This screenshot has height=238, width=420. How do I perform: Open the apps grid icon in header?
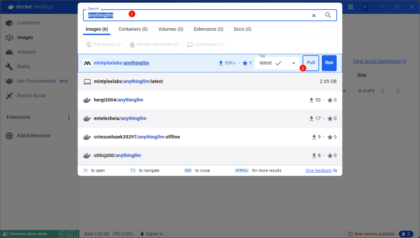(350, 7)
